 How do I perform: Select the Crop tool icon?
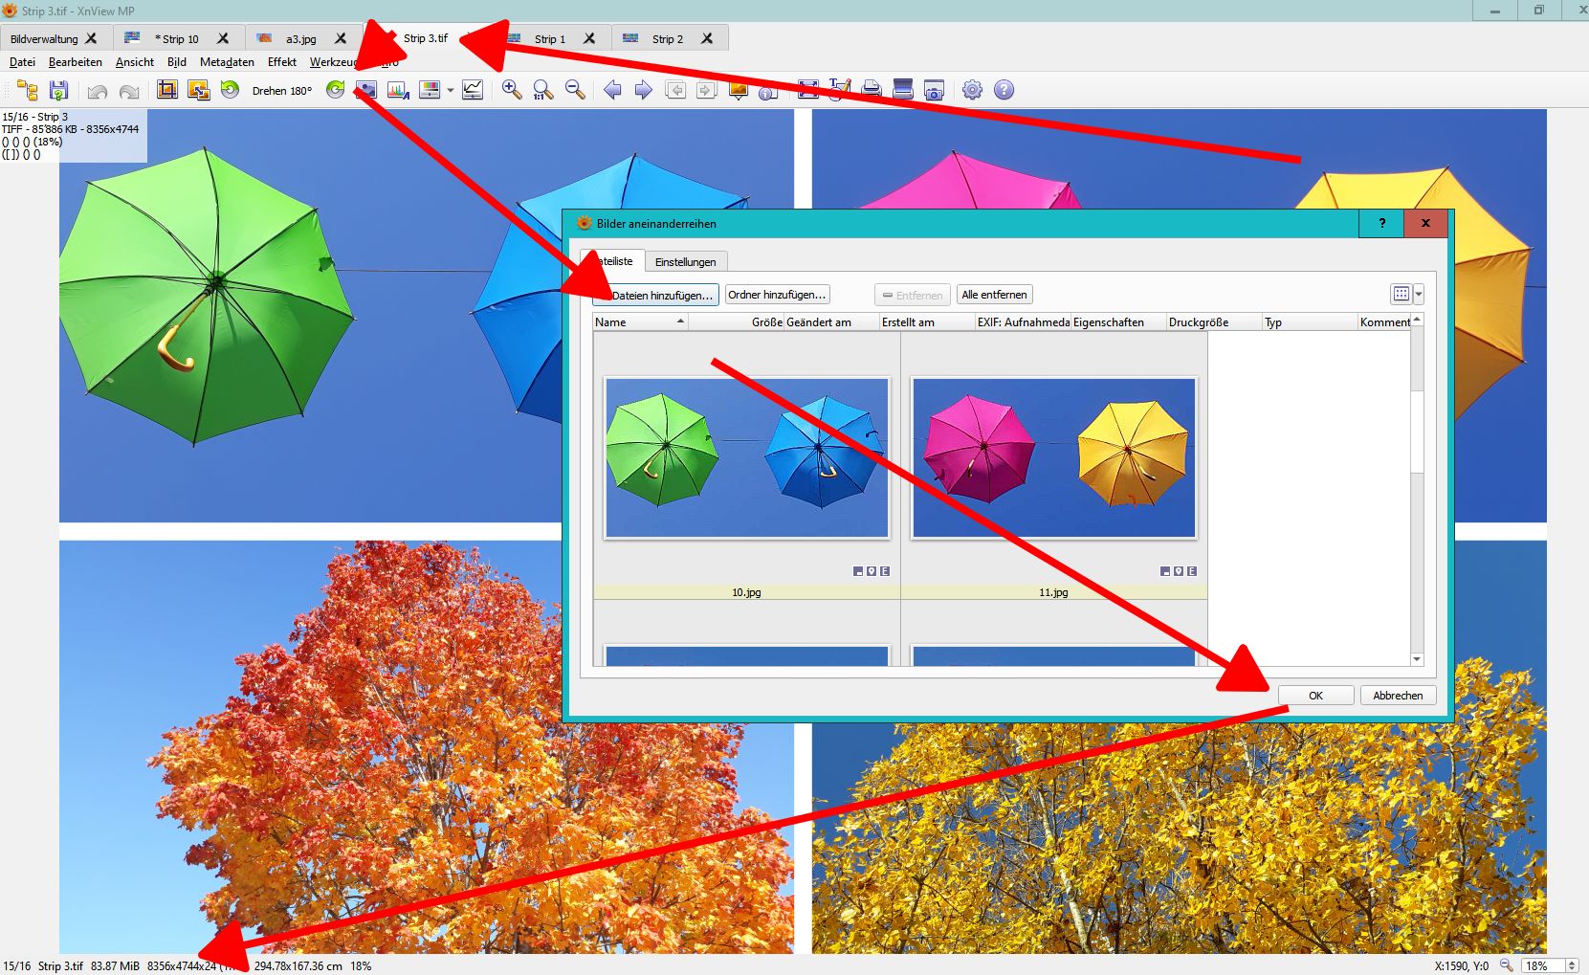[x=167, y=90]
